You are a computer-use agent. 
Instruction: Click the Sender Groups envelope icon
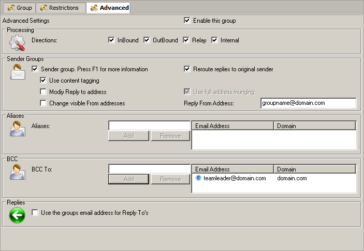(x=18, y=72)
